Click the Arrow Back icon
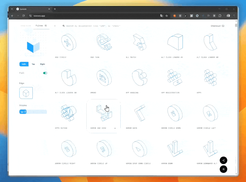 click(139, 113)
